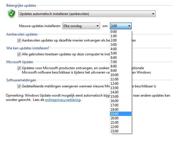Select 19:00 from the time list
175x141 pixels.
[x=121, y=114]
